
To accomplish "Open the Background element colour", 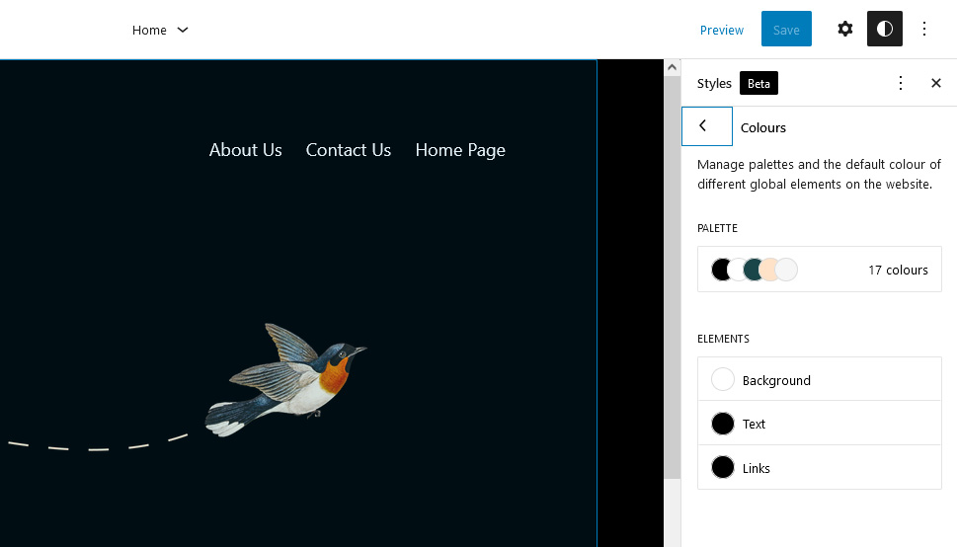I will pos(819,379).
